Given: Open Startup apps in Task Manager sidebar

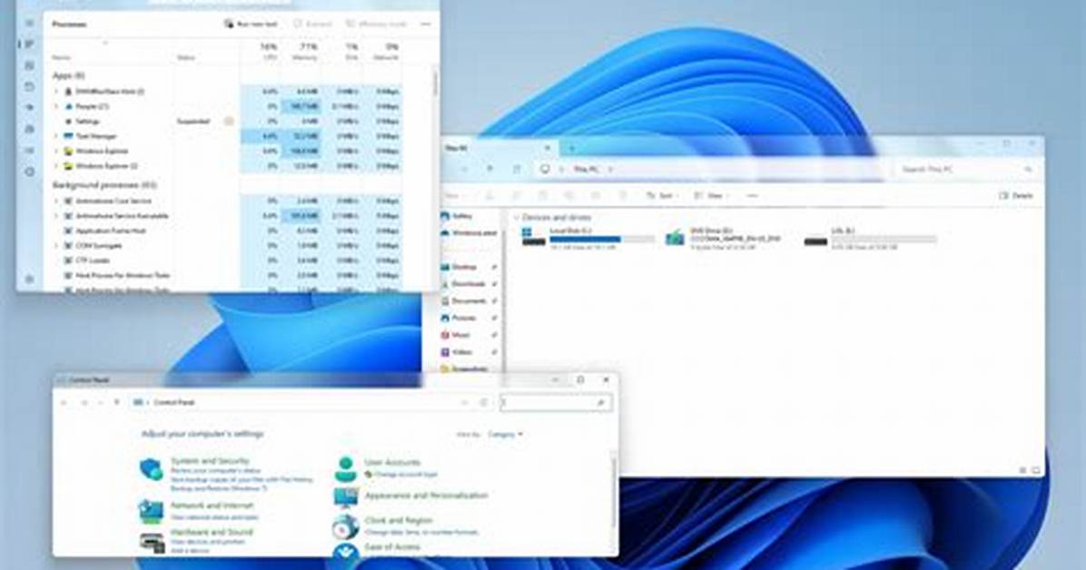Looking at the screenshot, I should pyautogui.click(x=29, y=108).
